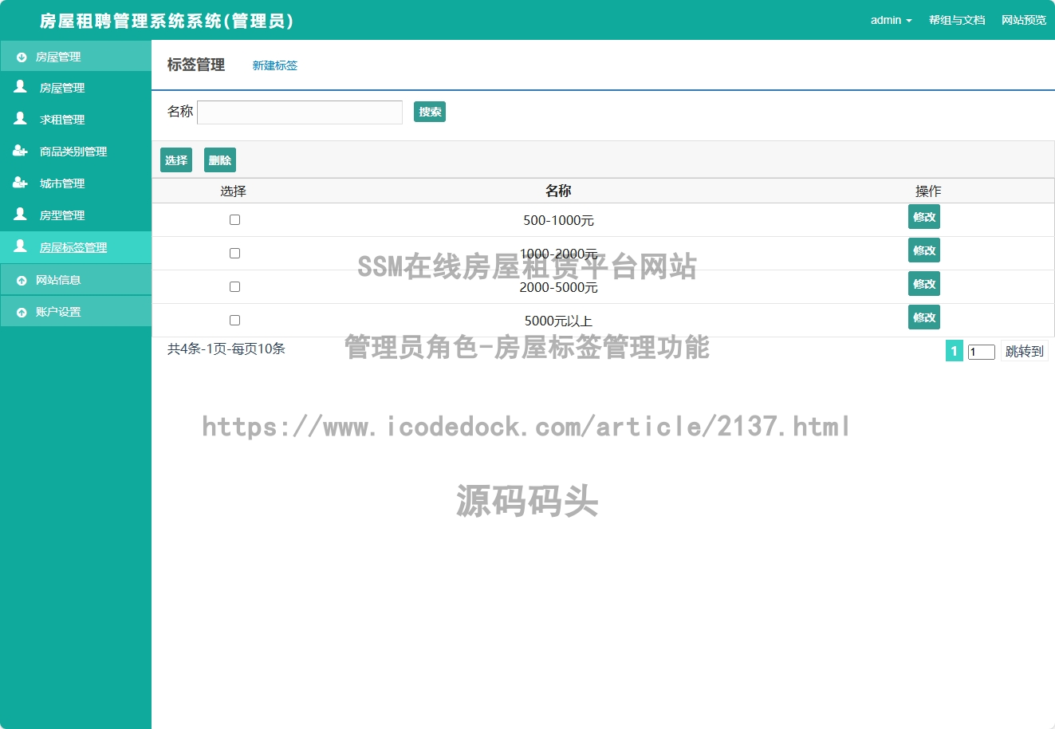
Task: Click the arrow icon beside 账户设置
Action: (22, 313)
